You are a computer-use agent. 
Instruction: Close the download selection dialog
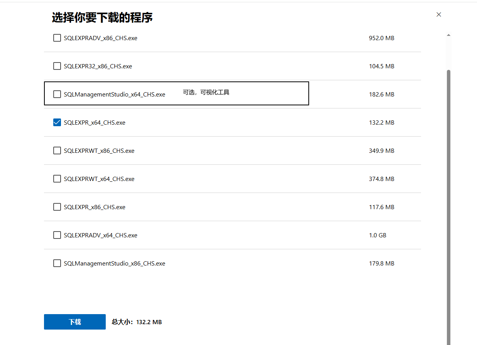(438, 15)
